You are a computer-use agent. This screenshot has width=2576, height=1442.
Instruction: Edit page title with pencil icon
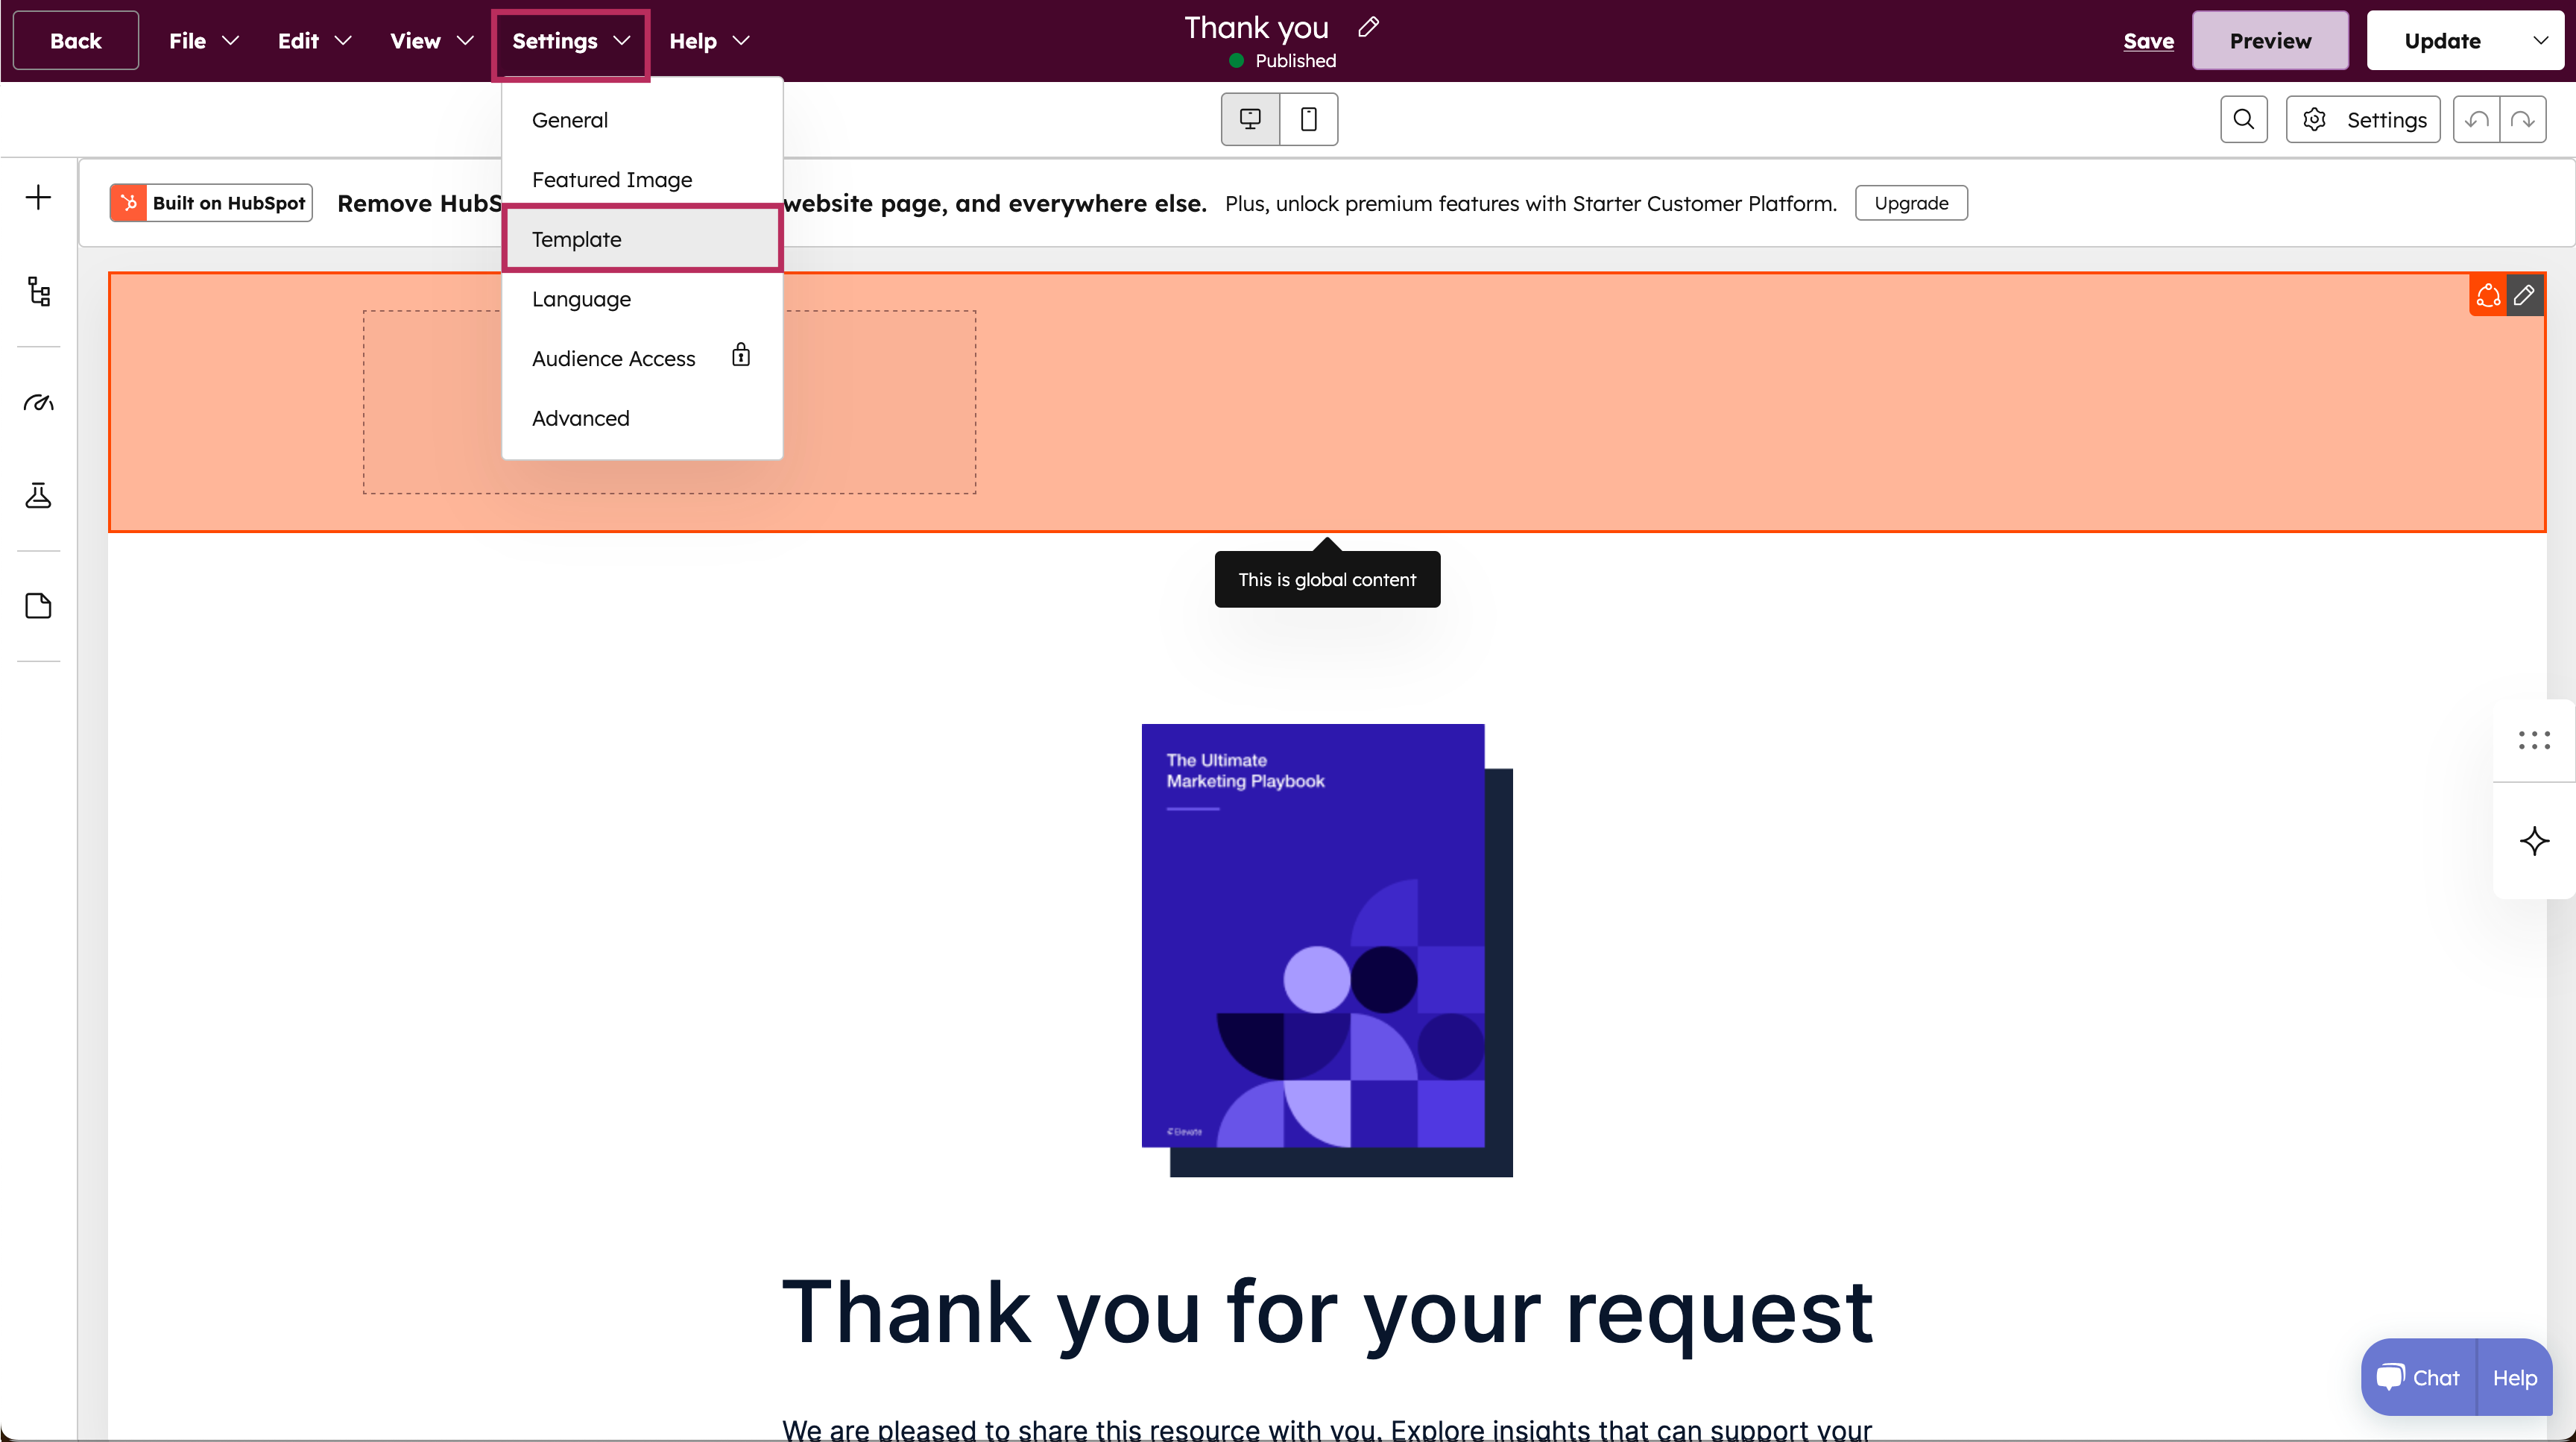click(x=1368, y=27)
